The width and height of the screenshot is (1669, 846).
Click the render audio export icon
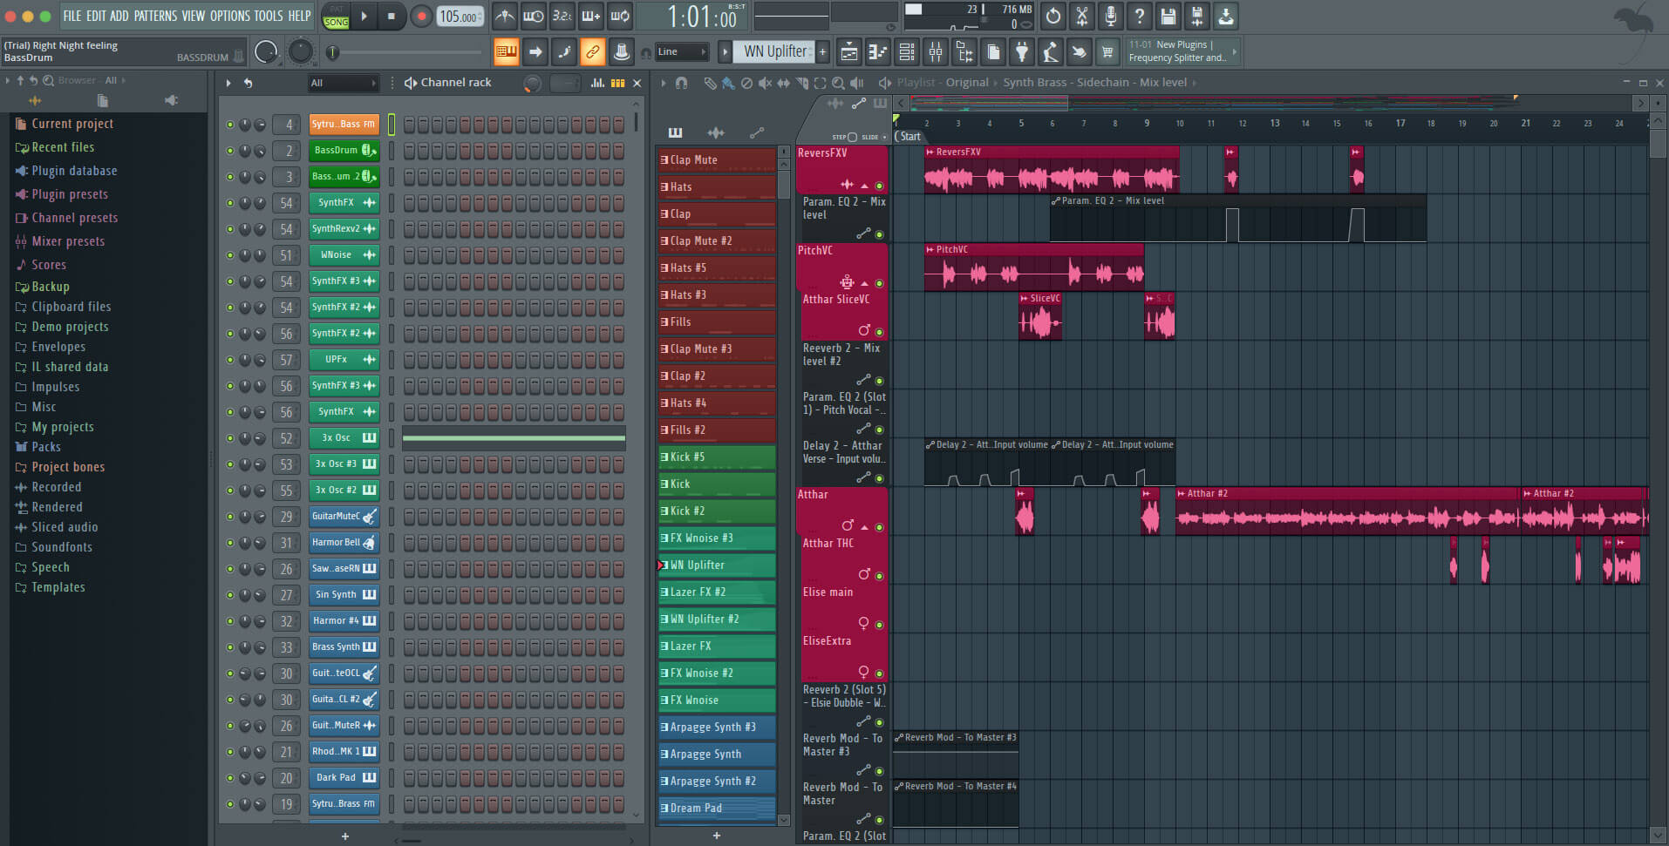pos(1196,16)
